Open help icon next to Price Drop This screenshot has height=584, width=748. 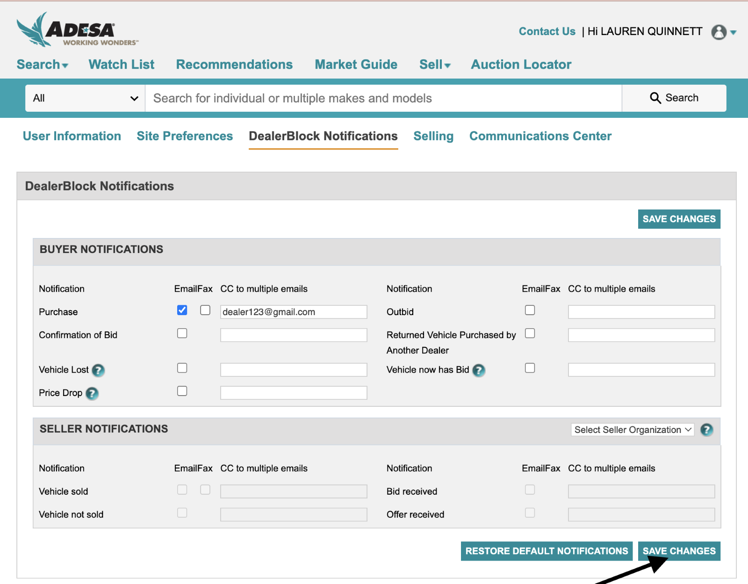(92, 394)
